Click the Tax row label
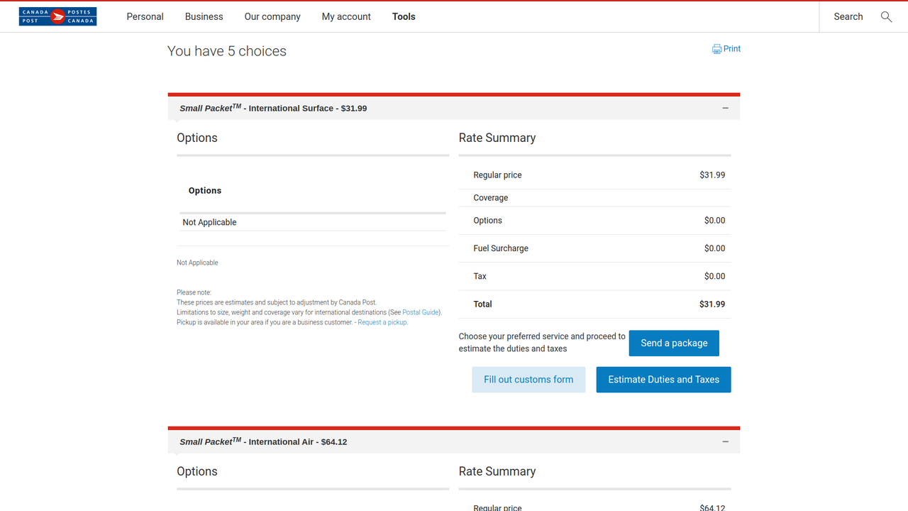This screenshot has width=908, height=511. [480, 276]
